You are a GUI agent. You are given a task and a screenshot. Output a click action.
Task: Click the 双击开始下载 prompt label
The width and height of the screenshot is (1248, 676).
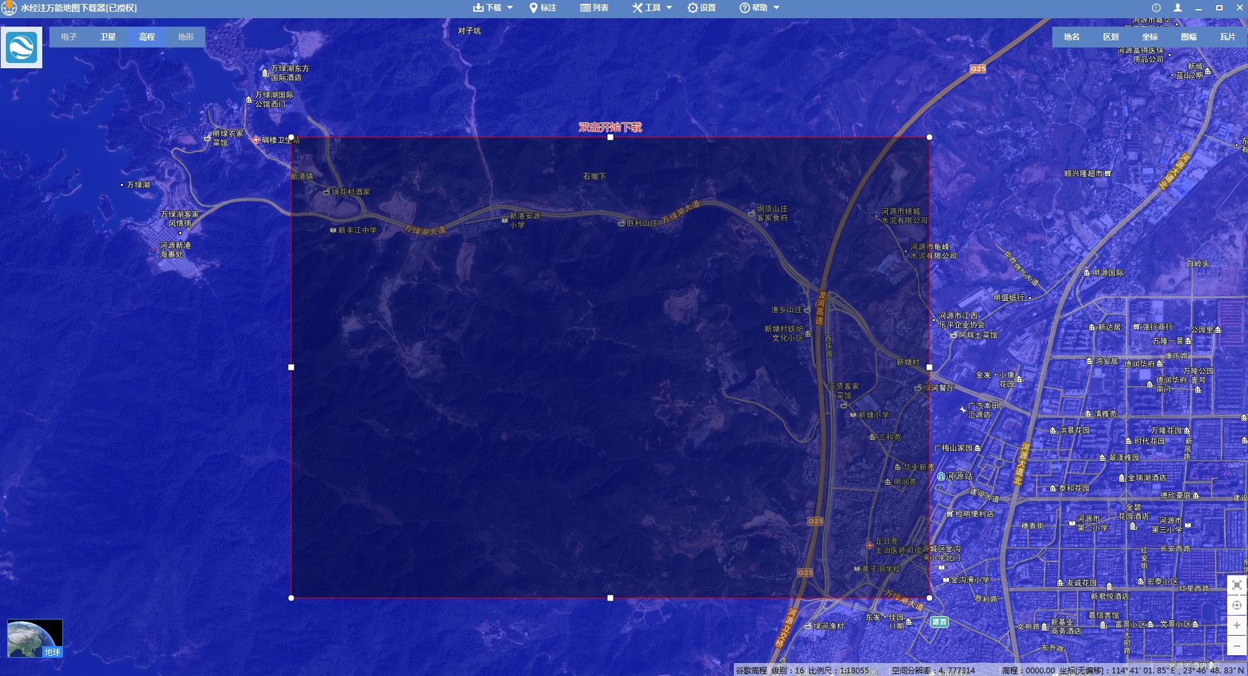pyautogui.click(x=610, y=127)
